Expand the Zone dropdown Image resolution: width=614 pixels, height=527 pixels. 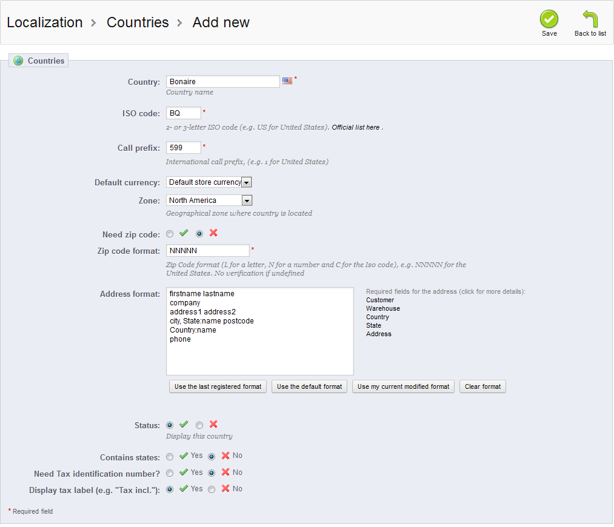[209, 201]
